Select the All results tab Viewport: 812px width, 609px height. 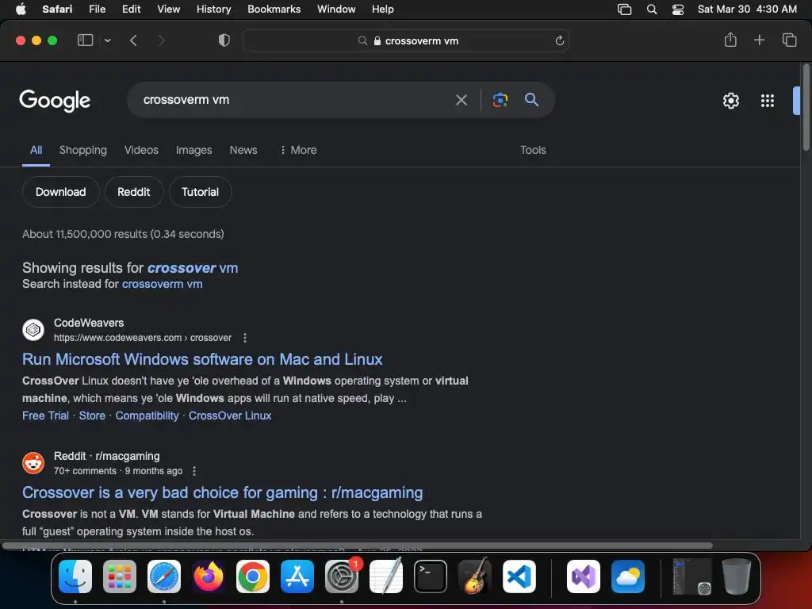pos(36,150)
